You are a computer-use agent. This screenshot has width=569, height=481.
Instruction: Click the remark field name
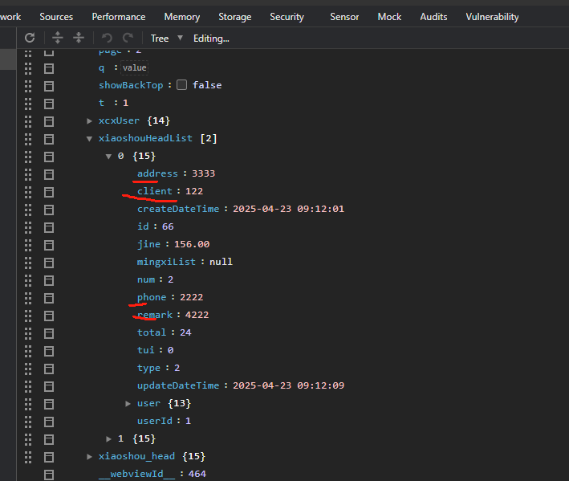pos(155,315)
